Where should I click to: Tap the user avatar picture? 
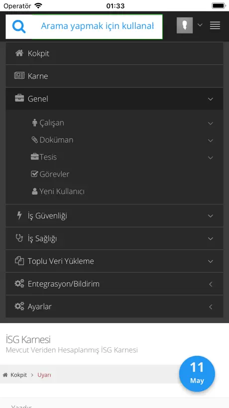point(185,25)
